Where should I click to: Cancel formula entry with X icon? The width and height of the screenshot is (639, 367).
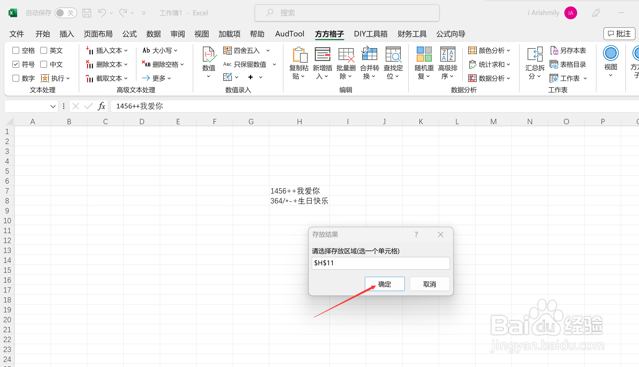76,106
